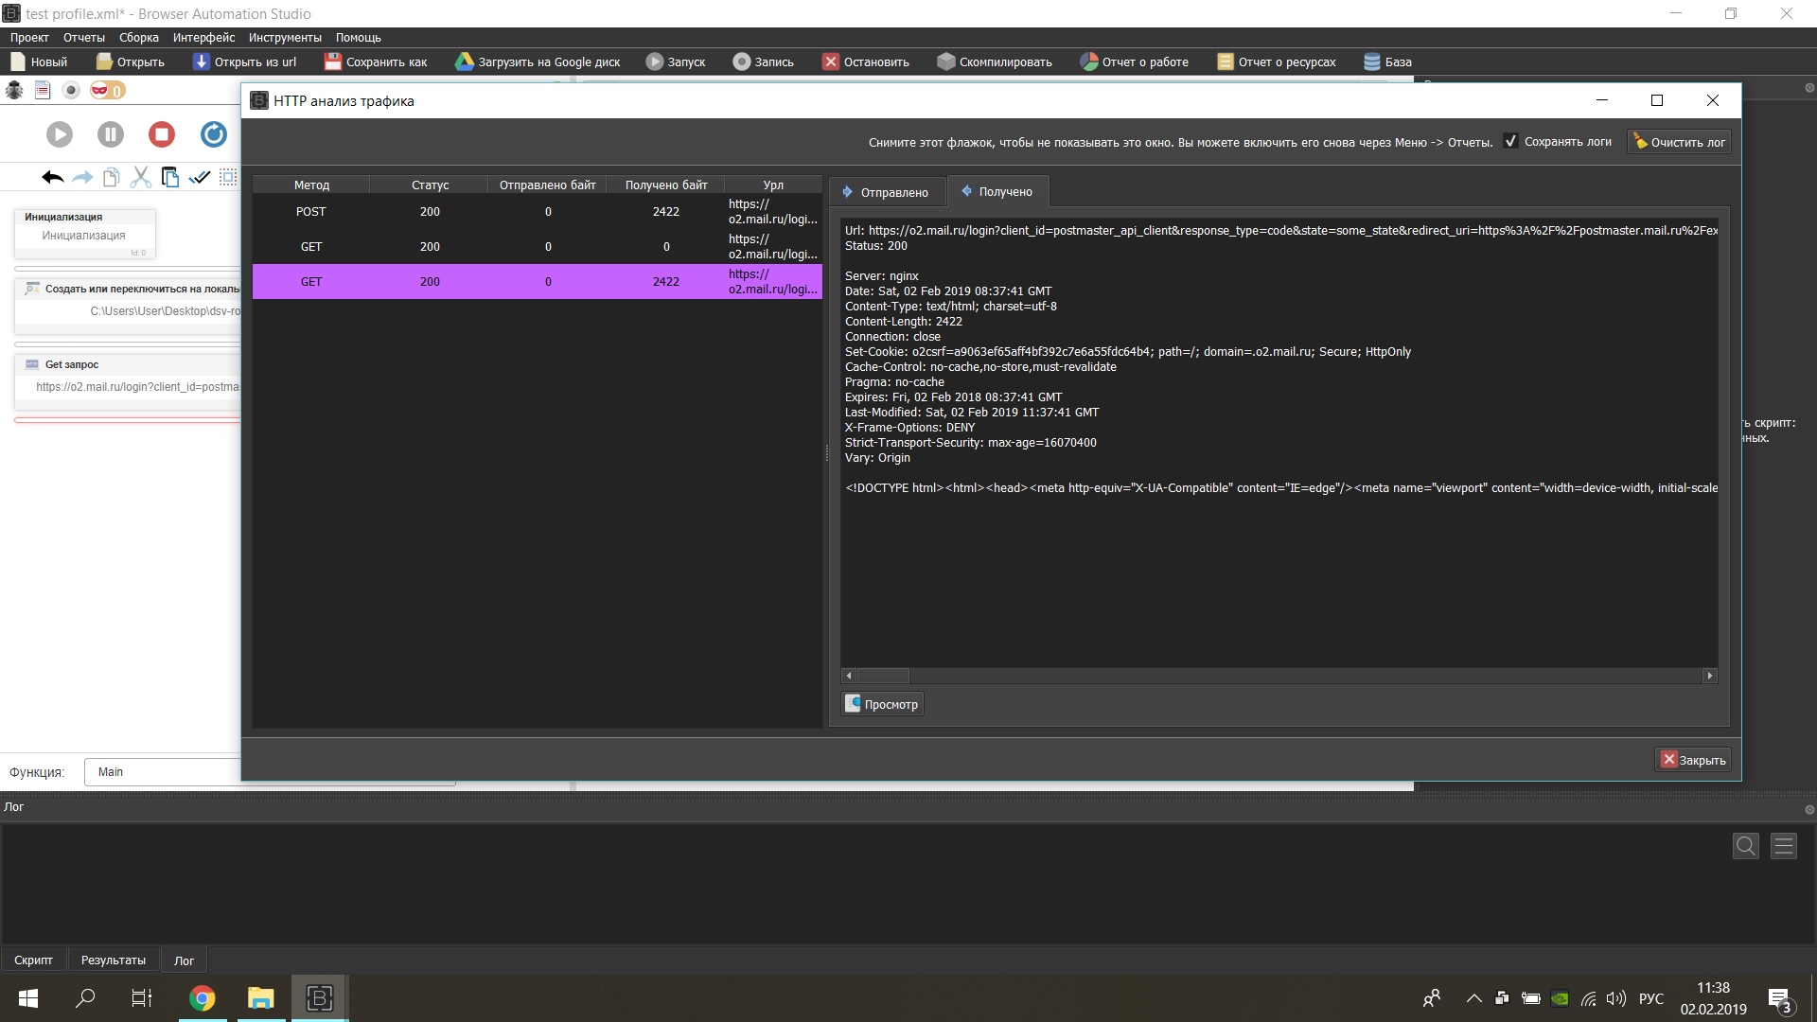This screenshot has height=1022, width=1817.
Task: Click the undo arrow icon
Action: (x=53, y=177)
